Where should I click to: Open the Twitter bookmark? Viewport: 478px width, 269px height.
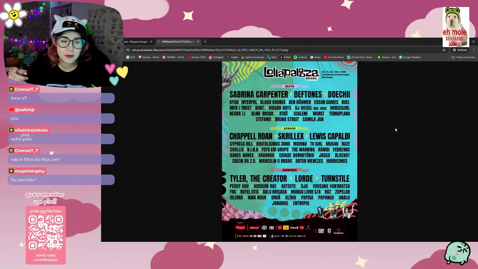coord(232,57)
